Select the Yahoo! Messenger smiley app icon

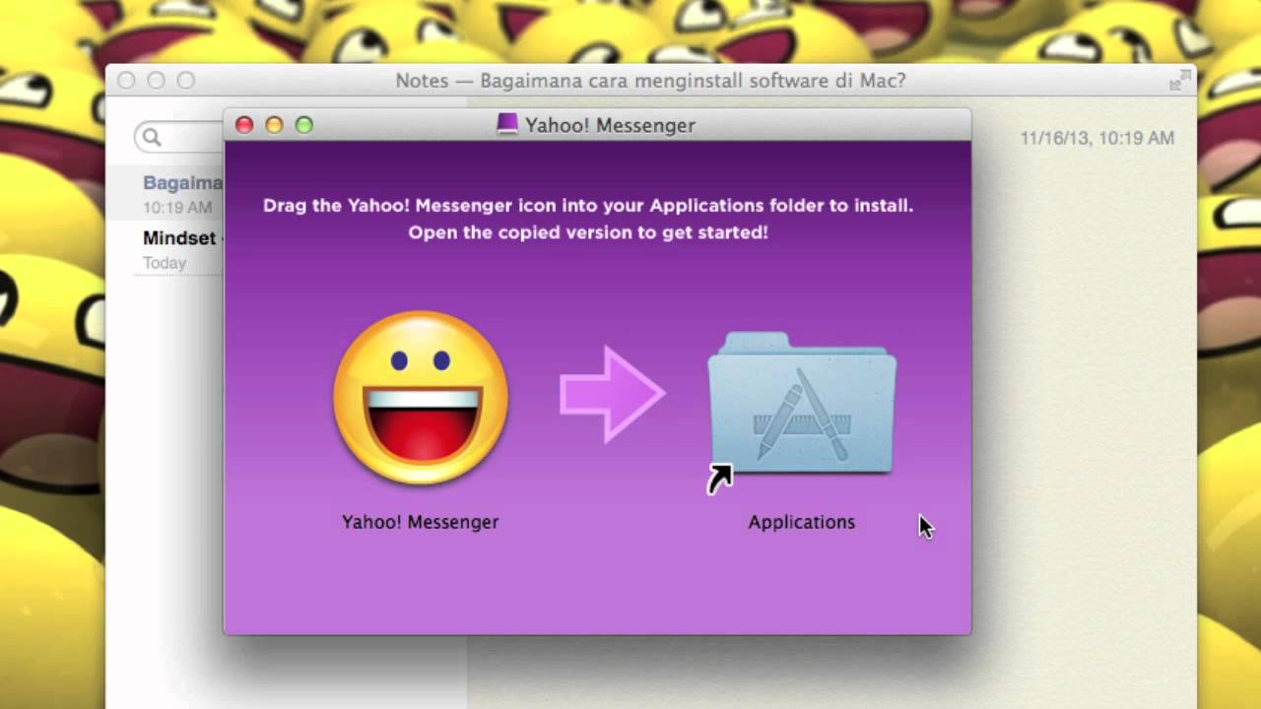coord(421,397)
